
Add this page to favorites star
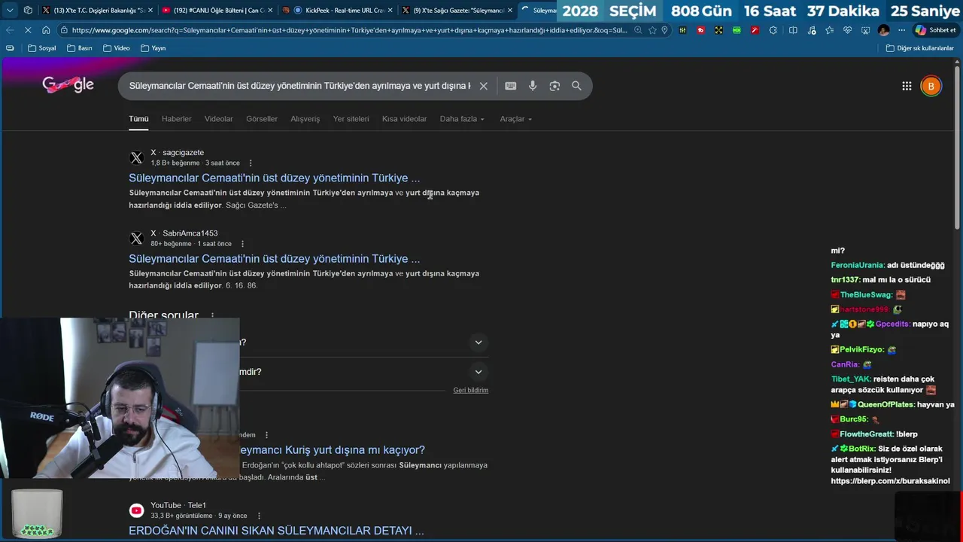click(652, 30)
